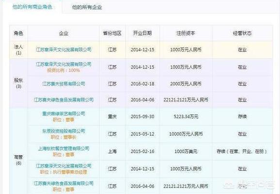Viewport: 280px width, 194px height.
Task: Switch to 他的所有企业 tab
Action: (87, 7)
